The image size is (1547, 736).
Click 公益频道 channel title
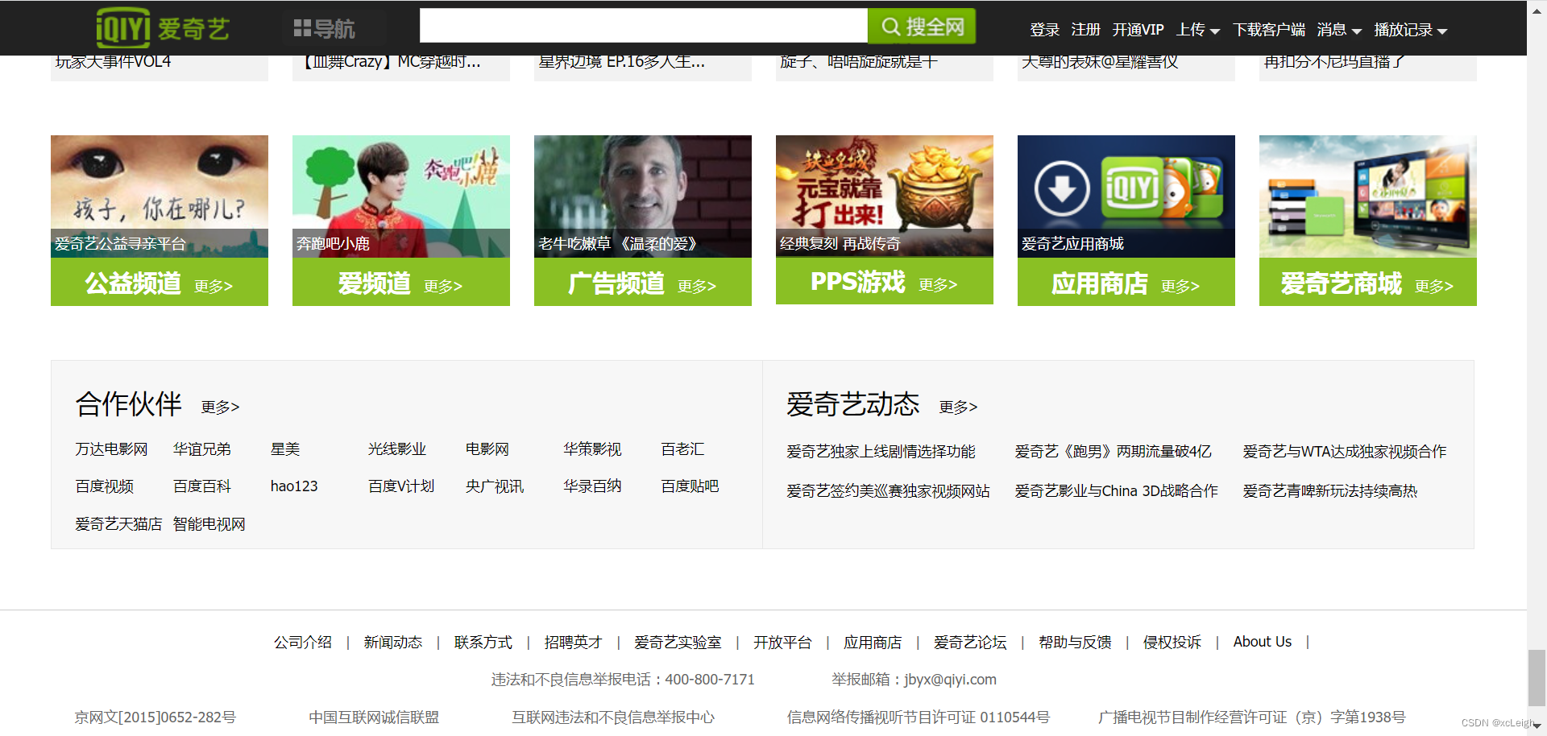tap(133, 283)
